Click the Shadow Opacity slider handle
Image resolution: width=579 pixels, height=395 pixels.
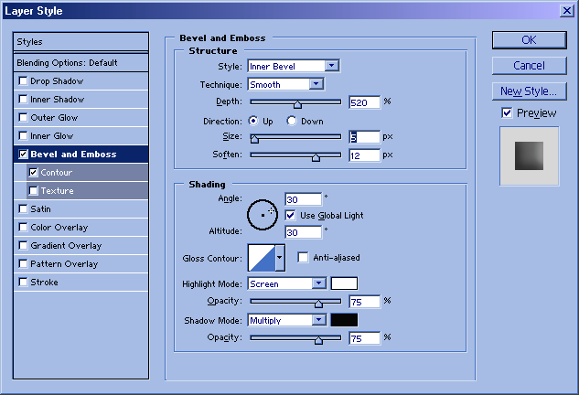(x=318, y=340)
